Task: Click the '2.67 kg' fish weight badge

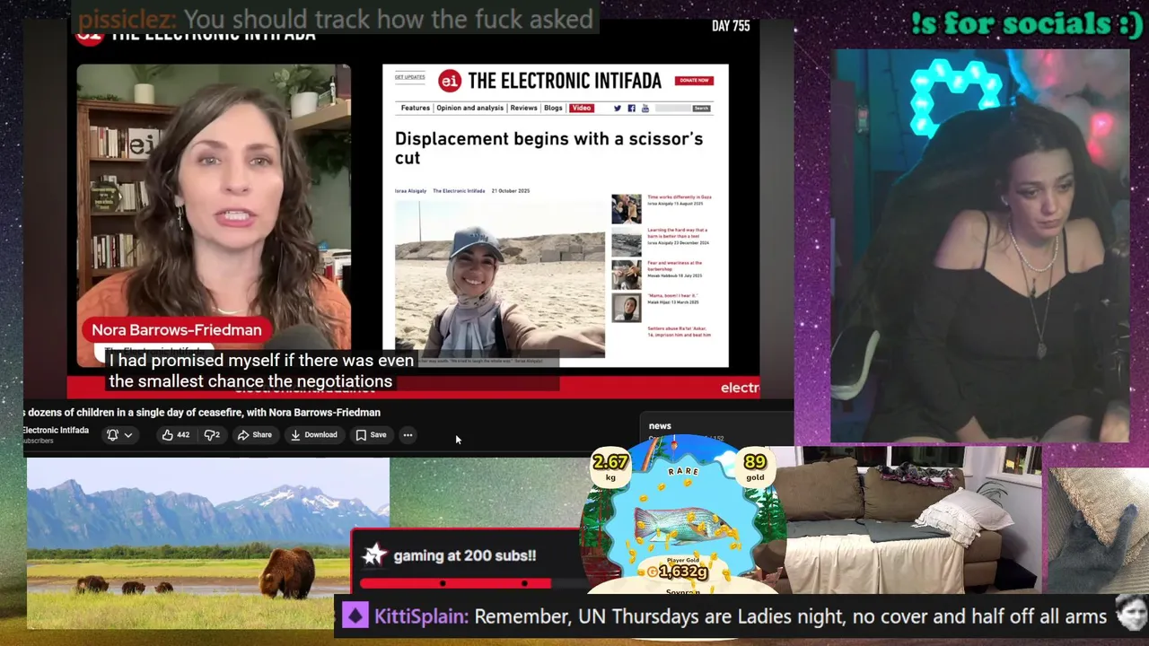Action: pyautogui.click(x=610, y=466)
